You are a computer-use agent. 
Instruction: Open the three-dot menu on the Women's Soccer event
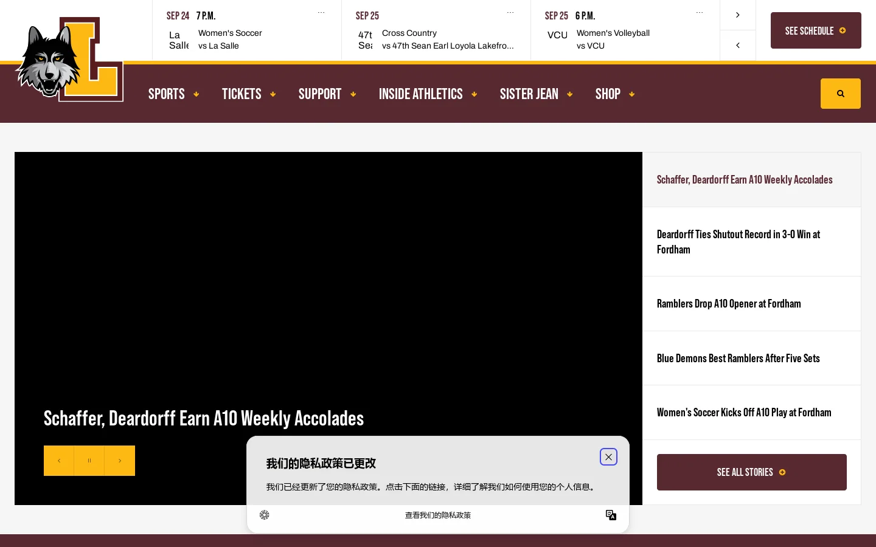tap(321, 12)
